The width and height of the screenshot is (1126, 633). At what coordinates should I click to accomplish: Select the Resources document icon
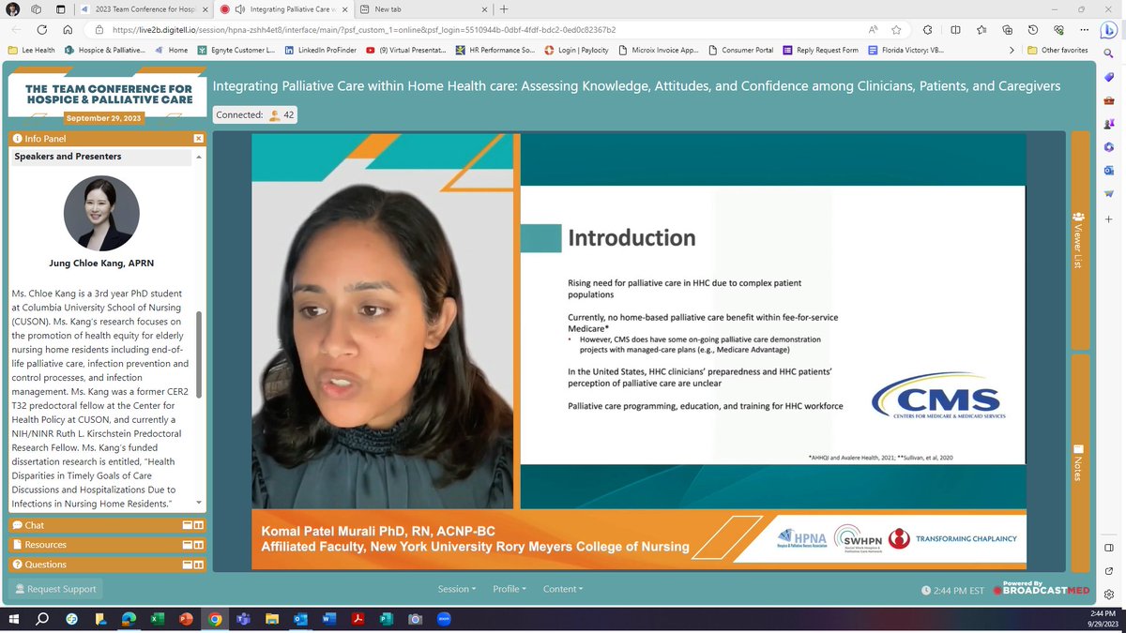click(x=18, y=545)
